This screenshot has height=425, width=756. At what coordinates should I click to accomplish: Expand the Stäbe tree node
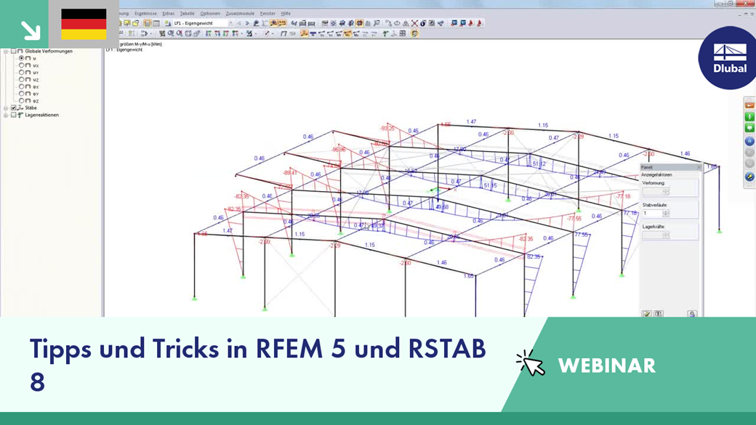(x=6, y=108)
